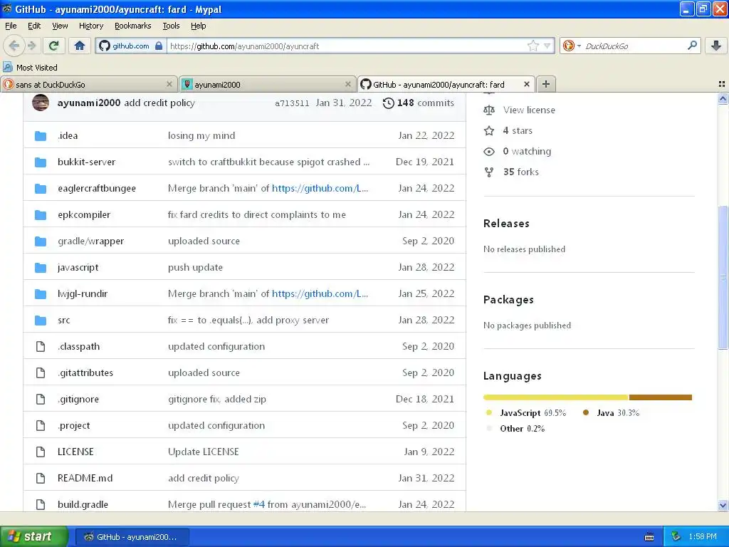Open the ayunami2000 author link

click(89, 103)
